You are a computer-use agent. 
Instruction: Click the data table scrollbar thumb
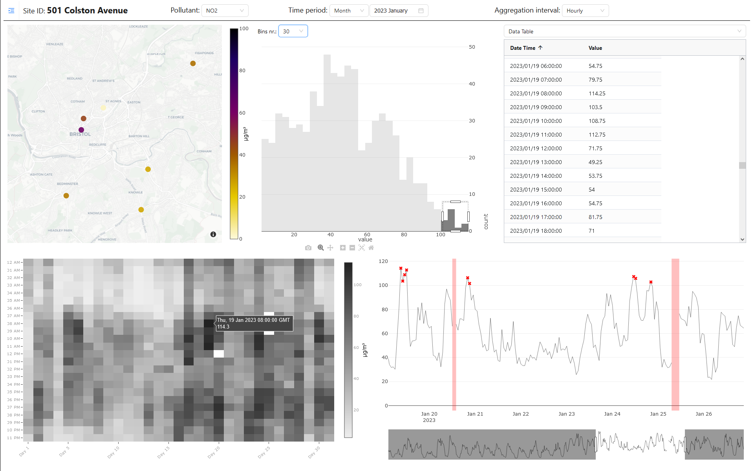pos(742,165)
